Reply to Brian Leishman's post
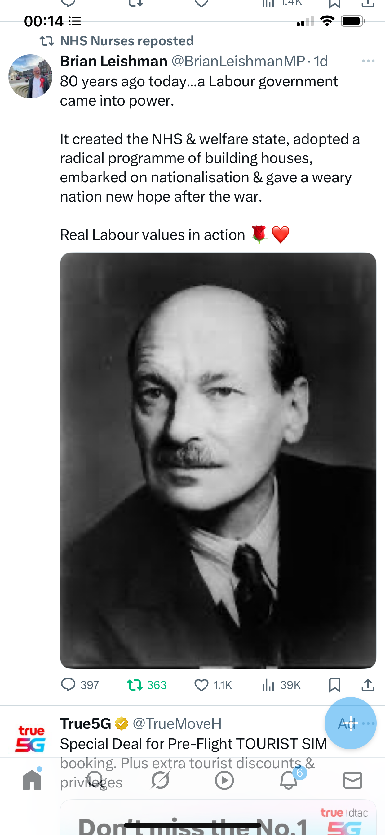The width and height of the screenshot is (385, 835). point(68,685)
